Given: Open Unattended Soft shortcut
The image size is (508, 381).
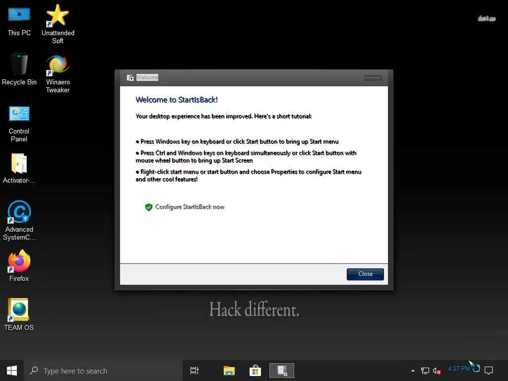Looking at the screenshot, I should coord(58,23).
